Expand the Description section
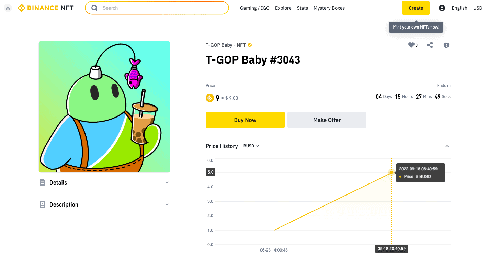 (104, 204)
